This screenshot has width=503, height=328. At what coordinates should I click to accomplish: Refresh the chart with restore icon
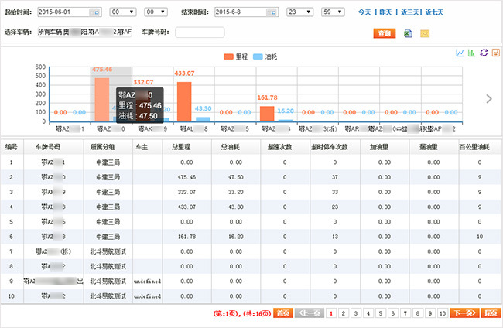point(484,53)
